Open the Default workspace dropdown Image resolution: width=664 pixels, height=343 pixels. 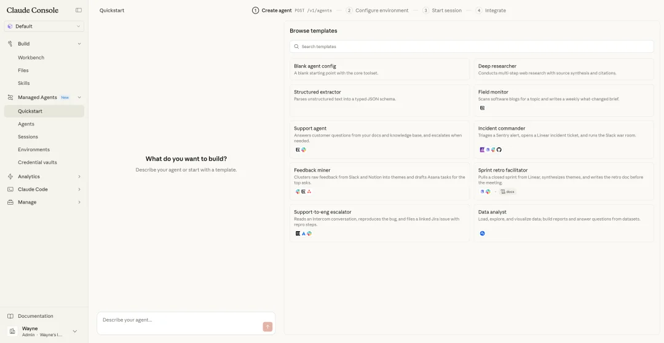(44, 26)
